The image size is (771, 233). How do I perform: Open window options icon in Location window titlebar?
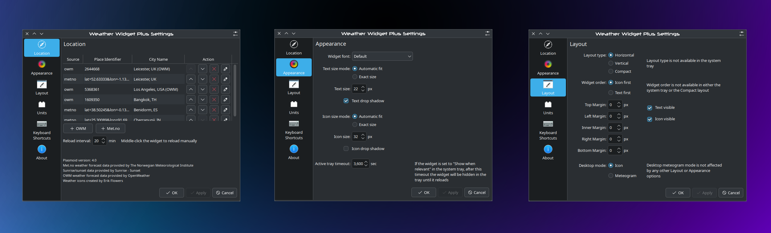pyautogui.click(x=235, y=34)
